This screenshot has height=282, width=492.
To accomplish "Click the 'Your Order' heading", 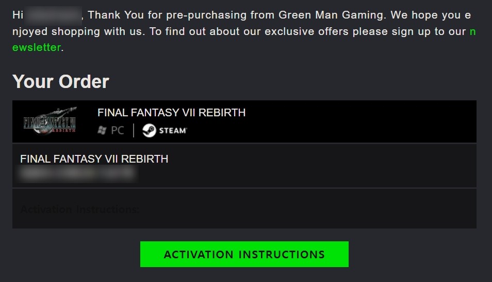I will click(60, 81).
